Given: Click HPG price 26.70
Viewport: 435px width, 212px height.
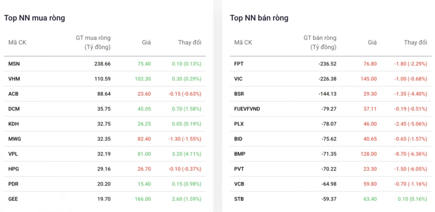Looking at the screenshot, I should click(x=144, y=168).
